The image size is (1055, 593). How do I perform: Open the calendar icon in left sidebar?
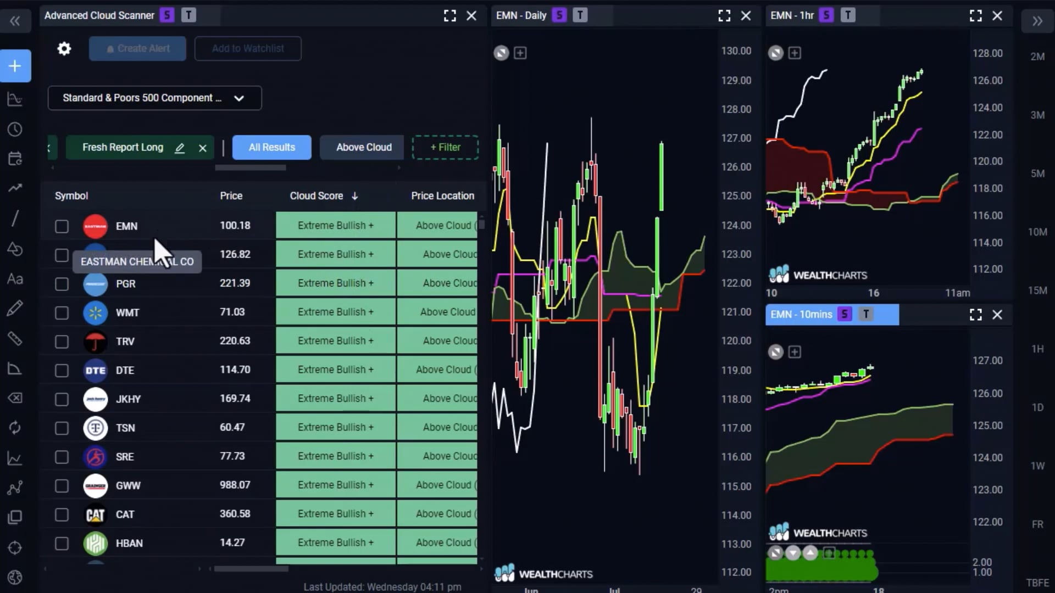(15, 159)
